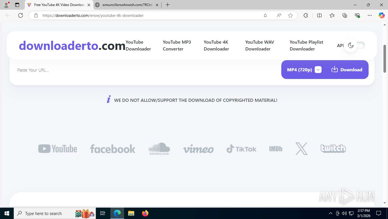Open the browser profile icon
Viewport: 388px width, 219px height.
point(6,5)
